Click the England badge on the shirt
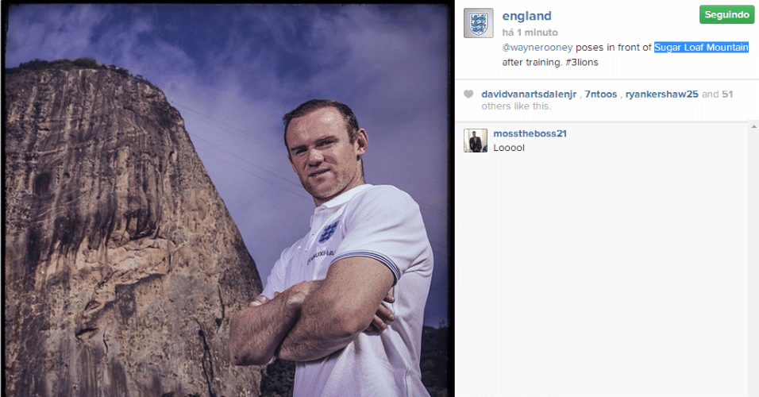This screenshot has width=759, height=397. [329, 232]
